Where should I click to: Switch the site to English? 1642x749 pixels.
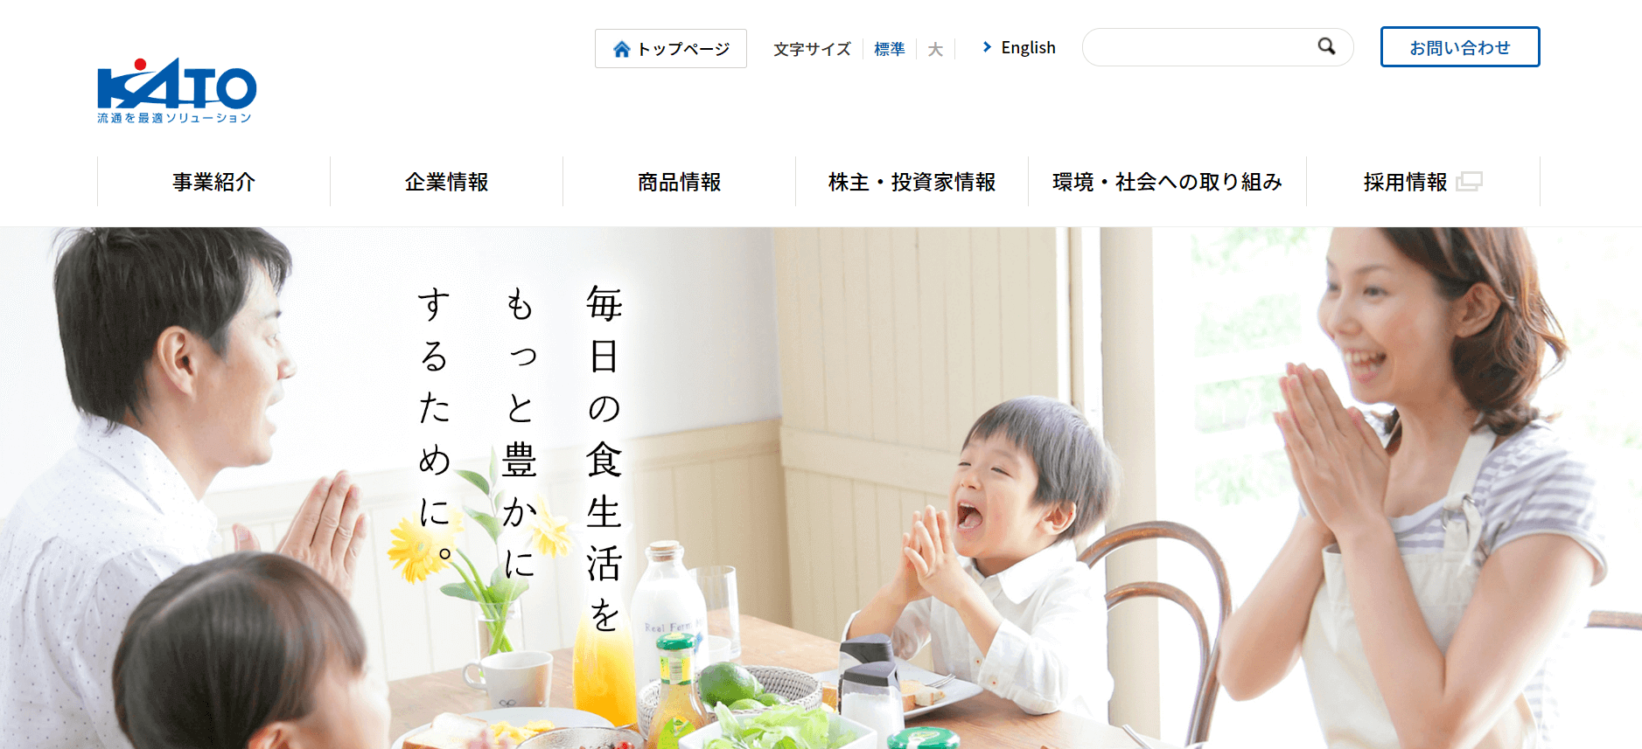1028,47
